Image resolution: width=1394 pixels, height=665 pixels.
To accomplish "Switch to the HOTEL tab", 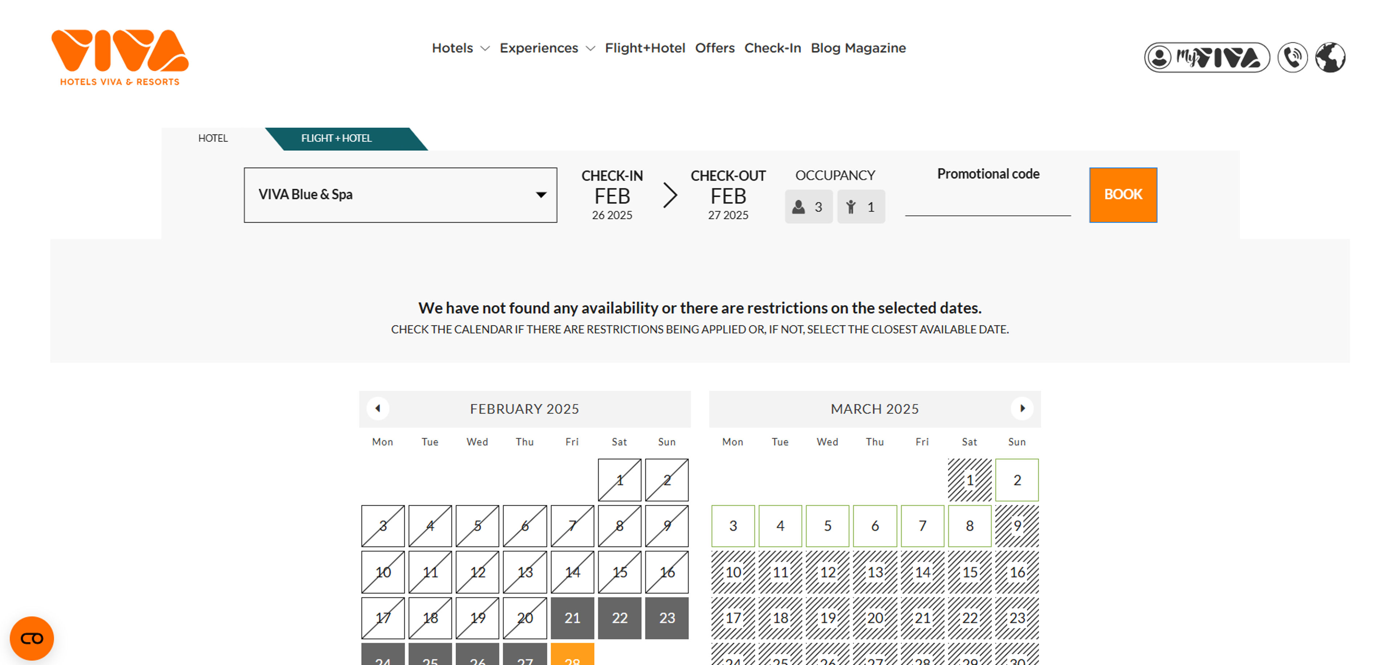I will [x=213, y=139].
